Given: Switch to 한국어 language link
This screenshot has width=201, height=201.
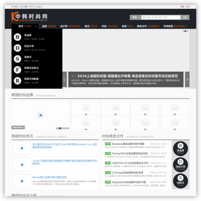Looking at the screenshot, I should pos(32,7).
